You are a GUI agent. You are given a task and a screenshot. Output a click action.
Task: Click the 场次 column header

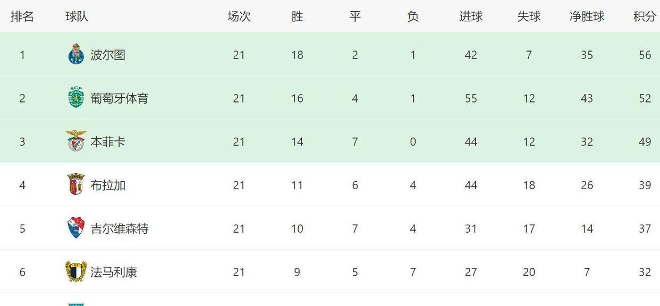(239, 16)
